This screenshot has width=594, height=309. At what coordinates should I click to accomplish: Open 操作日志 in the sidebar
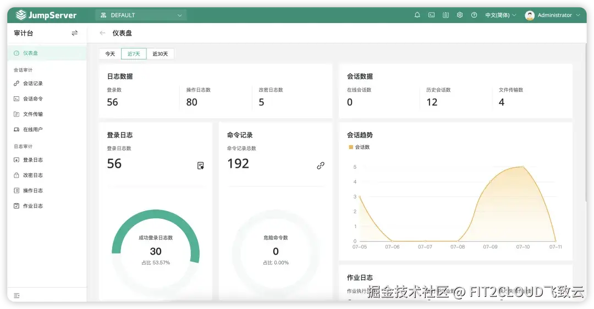point(47,190)
